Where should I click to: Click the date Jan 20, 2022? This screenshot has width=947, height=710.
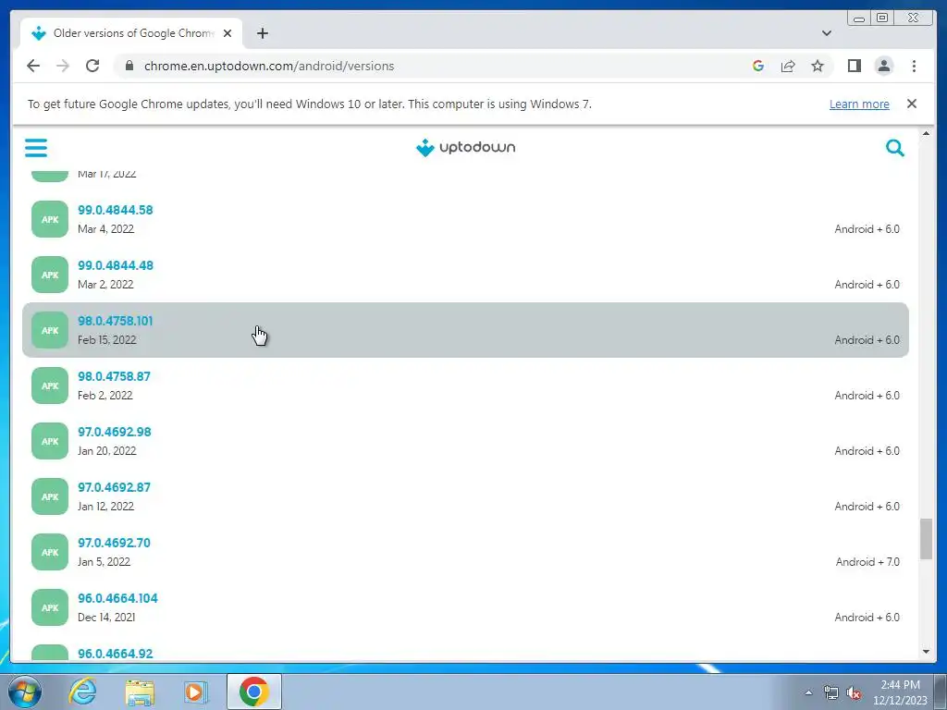(107, 451)
